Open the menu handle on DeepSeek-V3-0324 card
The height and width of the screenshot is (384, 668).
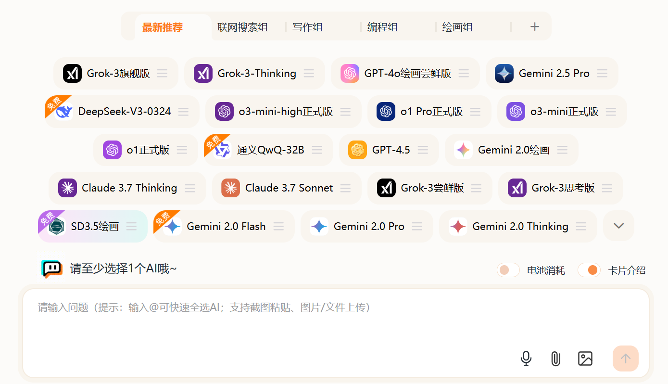coord(183,112)
